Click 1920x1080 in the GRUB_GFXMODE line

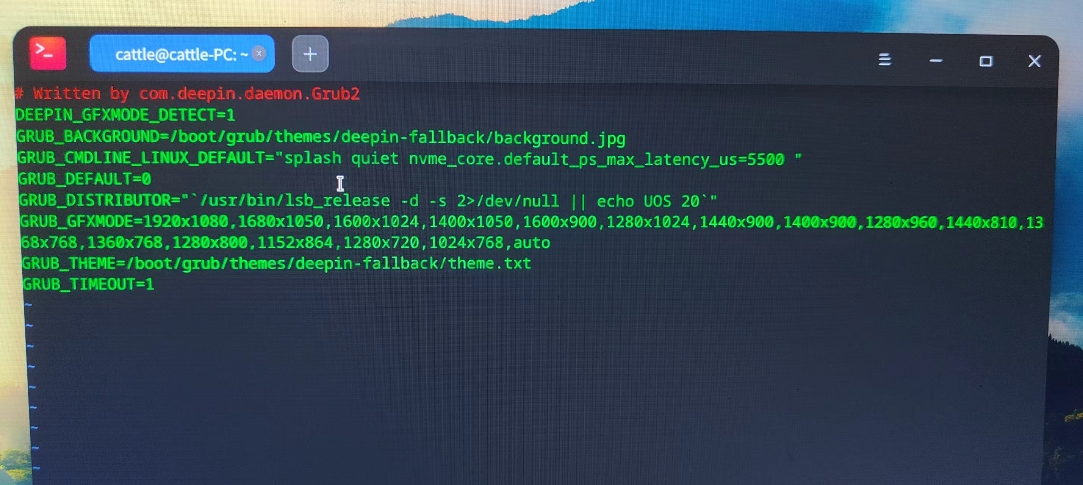point(186,222)
